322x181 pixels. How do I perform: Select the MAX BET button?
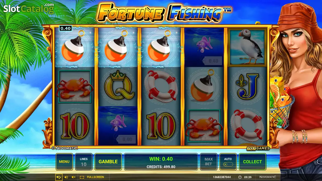208,162
